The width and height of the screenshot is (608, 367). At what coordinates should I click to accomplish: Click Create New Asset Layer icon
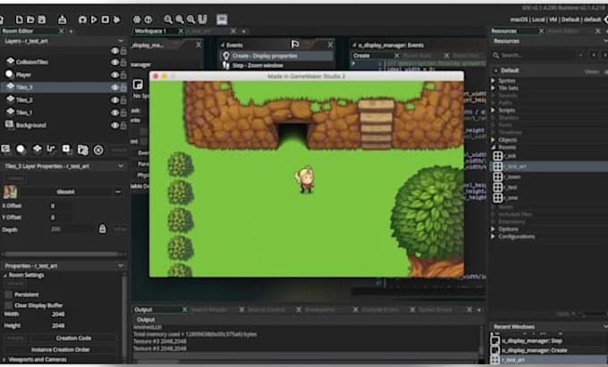coord(66,149)
